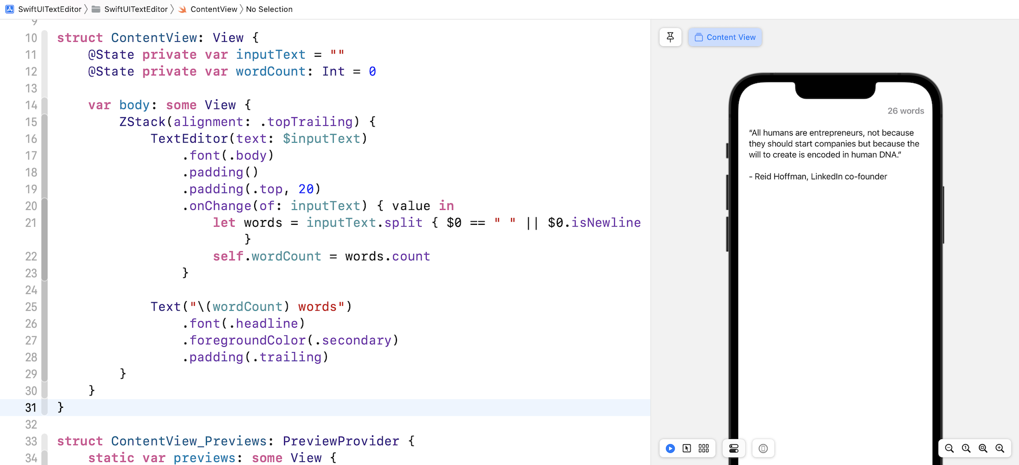Zoom out the preview canvas

[949, 449]
